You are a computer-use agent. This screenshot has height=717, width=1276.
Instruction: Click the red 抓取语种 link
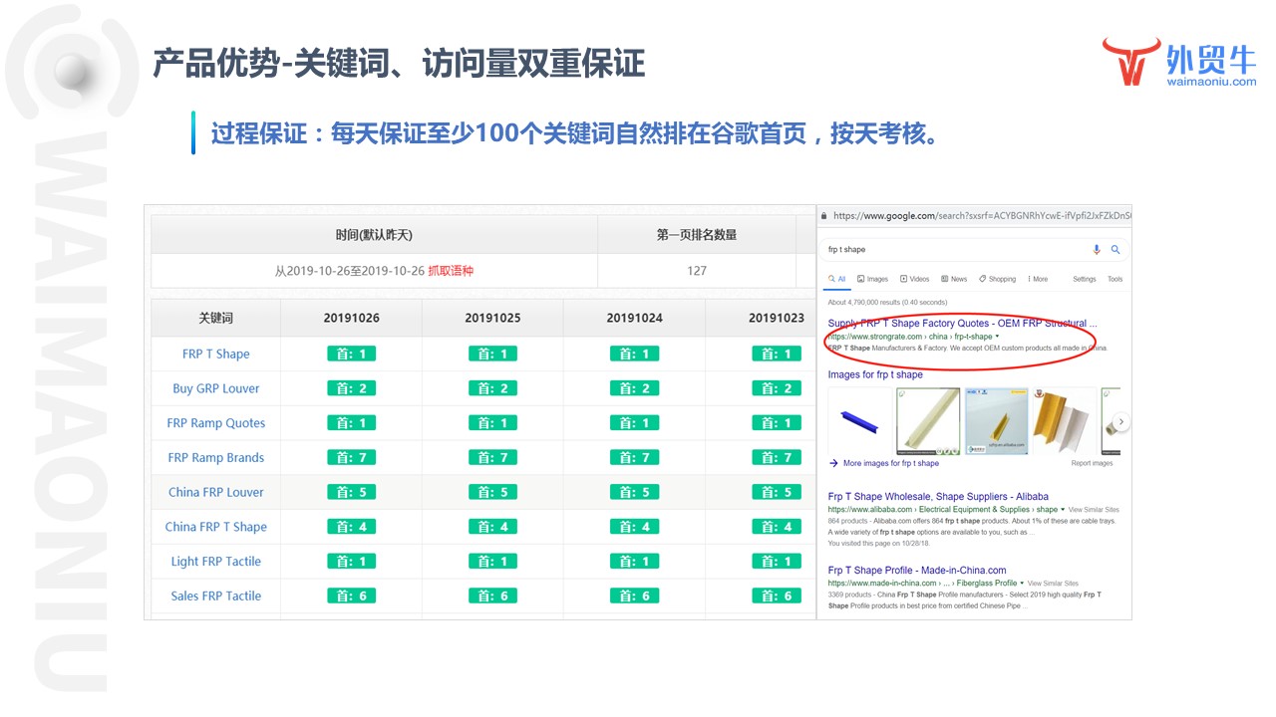[451, 271]
